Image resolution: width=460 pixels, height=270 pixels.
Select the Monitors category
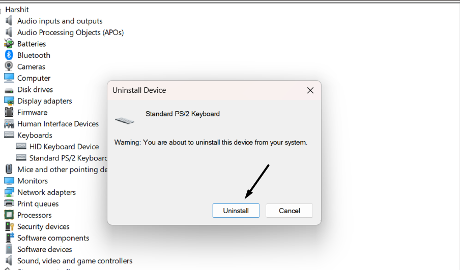pos(33,181)
